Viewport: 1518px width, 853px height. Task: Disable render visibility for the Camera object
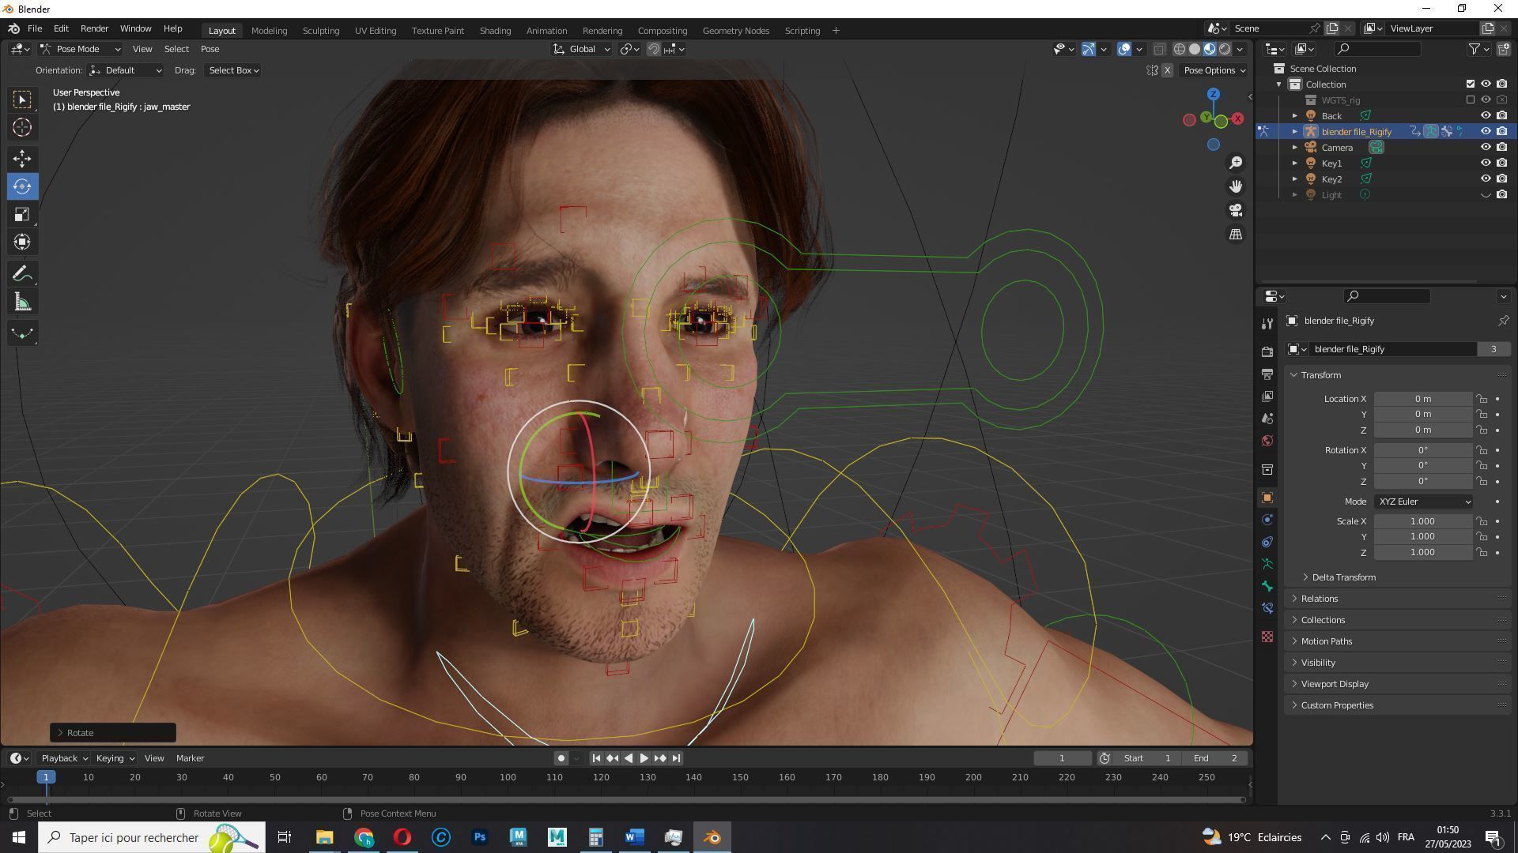point(1501,147)
